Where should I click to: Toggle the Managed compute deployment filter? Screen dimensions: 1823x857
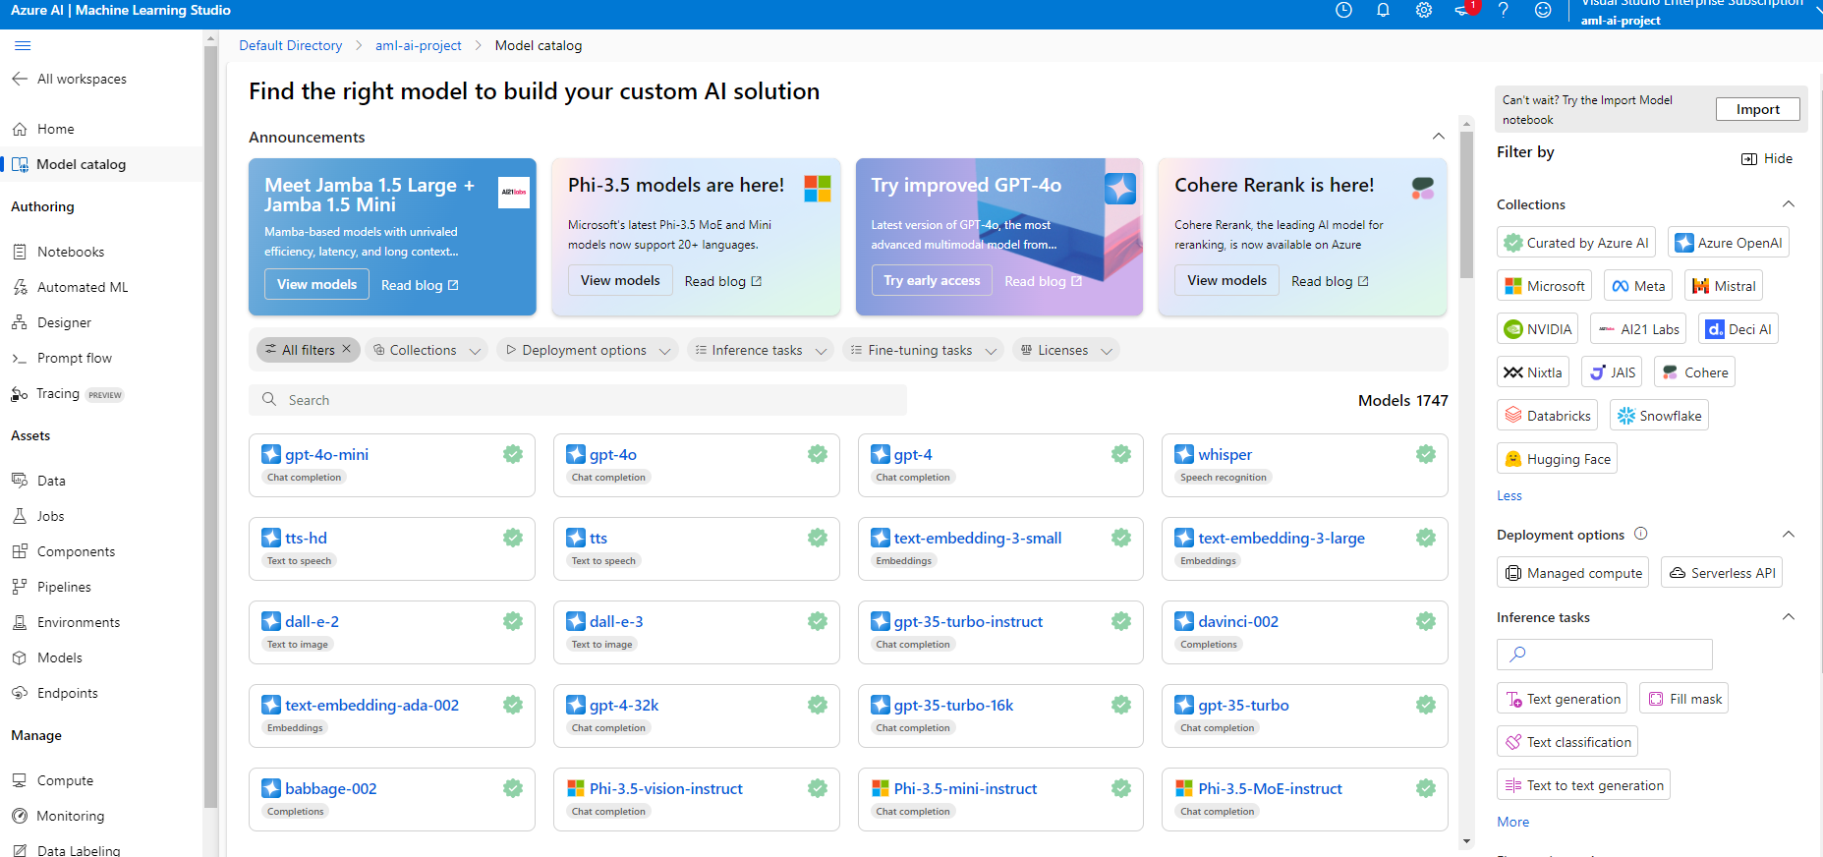tap(1572, 573)
